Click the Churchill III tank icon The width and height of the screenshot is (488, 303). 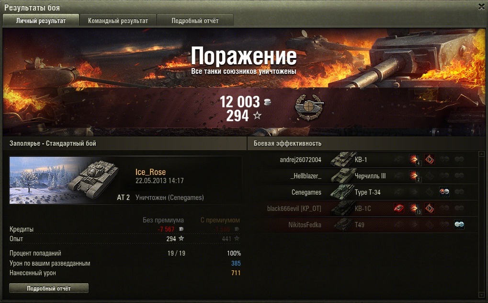point(342,176)
